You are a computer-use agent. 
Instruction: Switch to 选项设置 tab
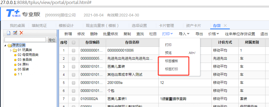(139, 26)
